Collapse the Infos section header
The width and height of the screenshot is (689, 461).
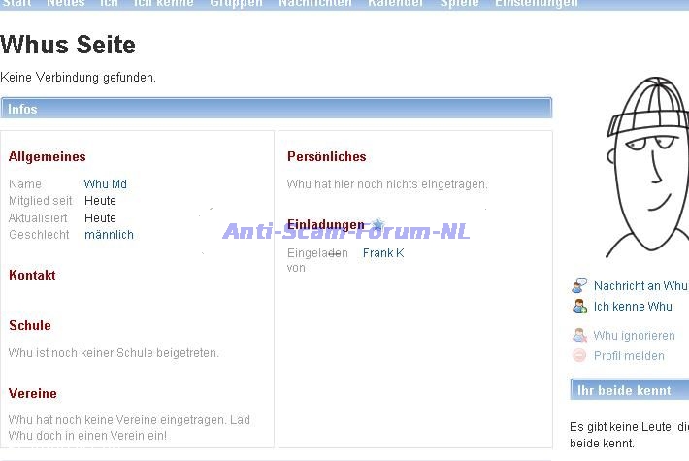coord(276,109)
